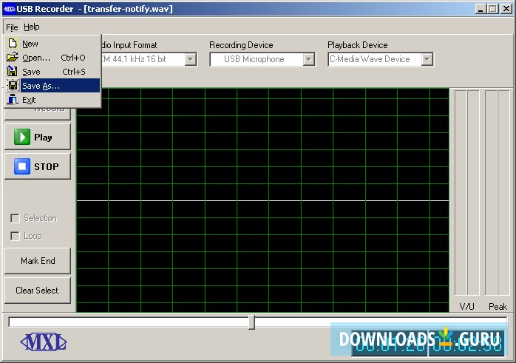Image resolution: width=516 pixels, height=363 pixels.
Task: Expand the Recording Device dropdown arrow
Action: point(309,60)
